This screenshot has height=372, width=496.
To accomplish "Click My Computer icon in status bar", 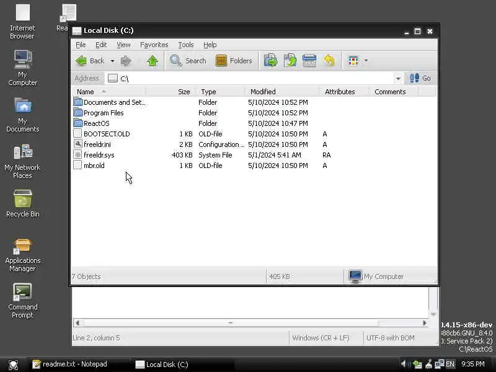I will (x=355, y=276).
